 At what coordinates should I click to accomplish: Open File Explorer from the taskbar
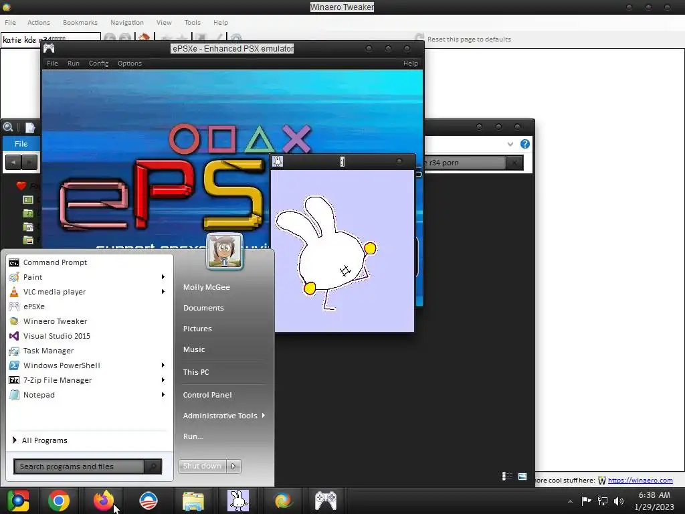click(x=193, y=501)
